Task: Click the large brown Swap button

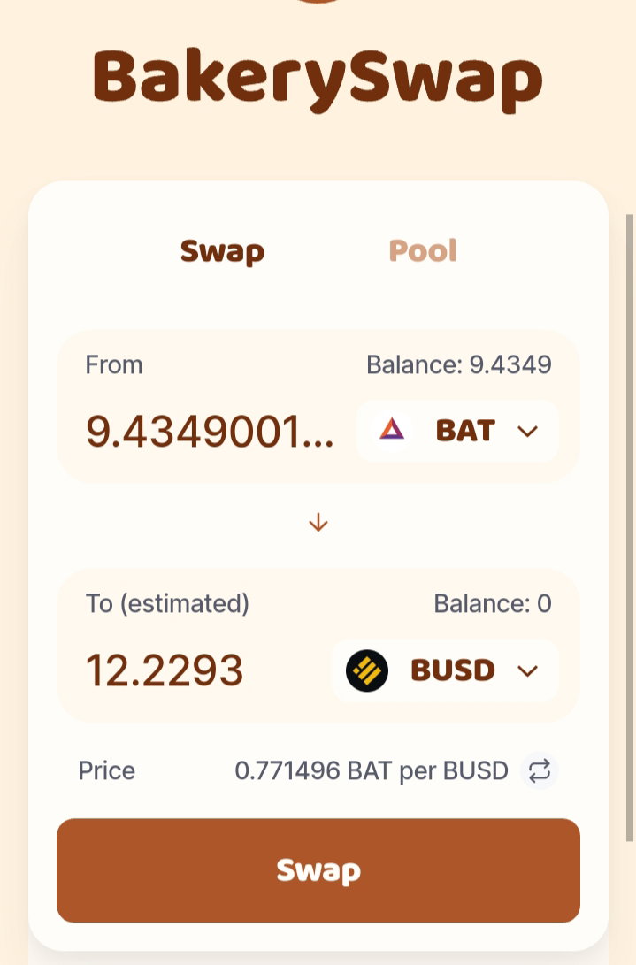Action: 318,870
